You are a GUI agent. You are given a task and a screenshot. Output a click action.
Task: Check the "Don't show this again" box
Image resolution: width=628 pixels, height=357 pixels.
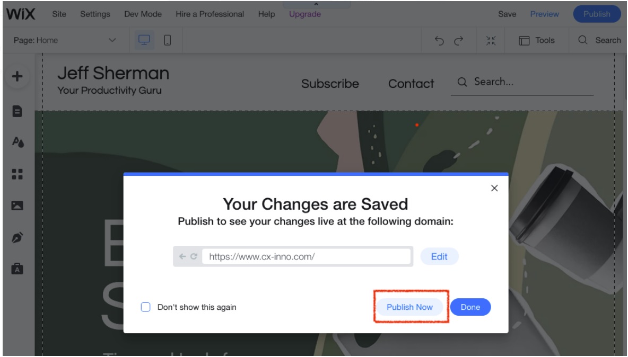click(146, 307)
